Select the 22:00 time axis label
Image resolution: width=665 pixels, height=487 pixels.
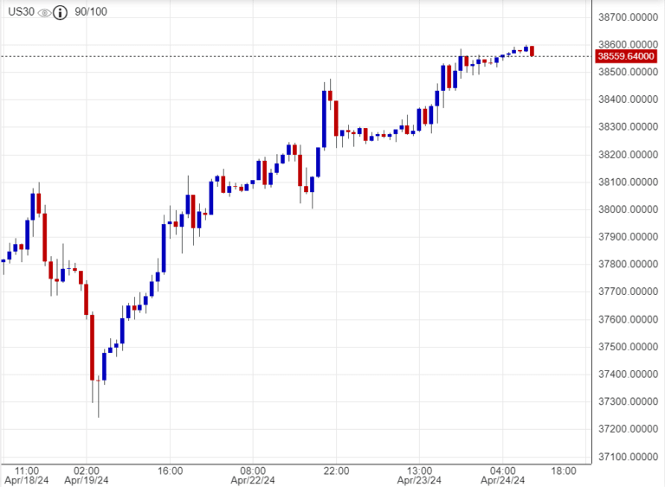pyautogui.click(x=337, y=471)
